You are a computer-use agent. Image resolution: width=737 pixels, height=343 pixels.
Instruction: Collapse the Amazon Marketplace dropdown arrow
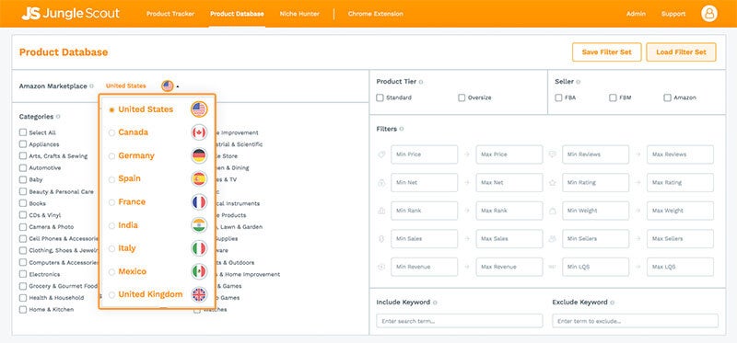178,86
